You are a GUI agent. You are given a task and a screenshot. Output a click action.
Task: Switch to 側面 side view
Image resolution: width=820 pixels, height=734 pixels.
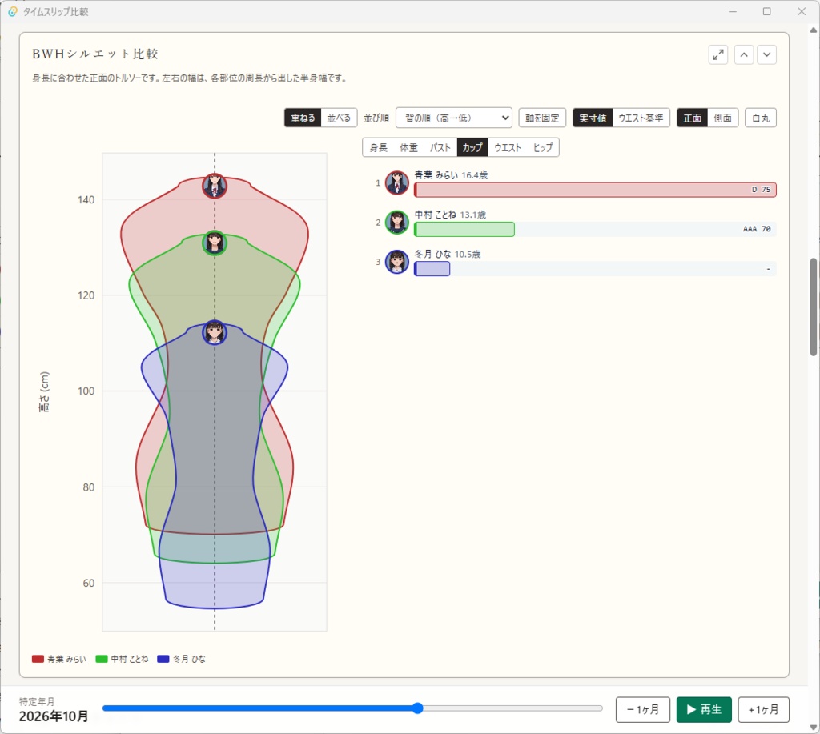723,118
